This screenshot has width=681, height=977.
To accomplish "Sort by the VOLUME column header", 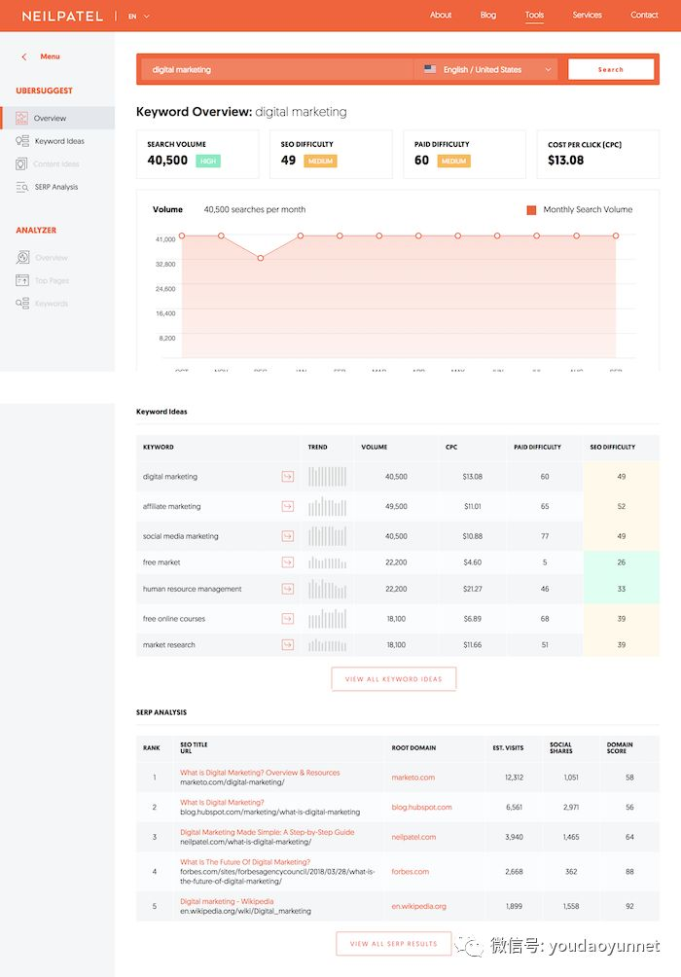I will coord(374,447).
